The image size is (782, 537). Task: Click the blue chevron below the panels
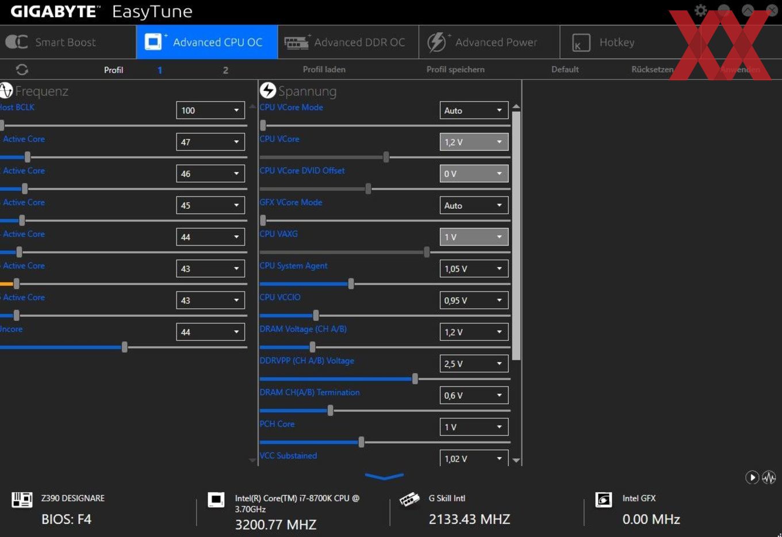384,476
